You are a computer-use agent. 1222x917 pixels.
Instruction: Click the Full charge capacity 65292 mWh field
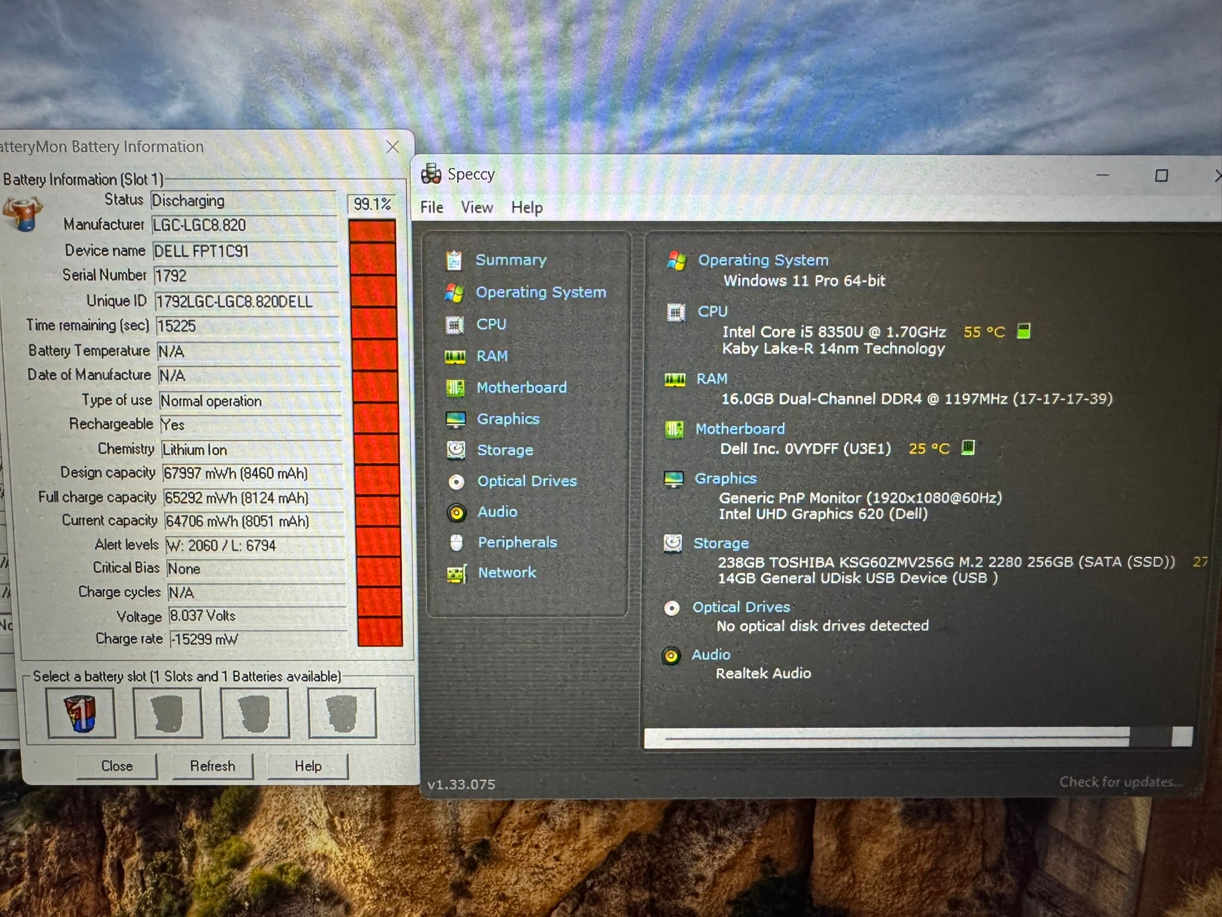(x=254, y=498)
